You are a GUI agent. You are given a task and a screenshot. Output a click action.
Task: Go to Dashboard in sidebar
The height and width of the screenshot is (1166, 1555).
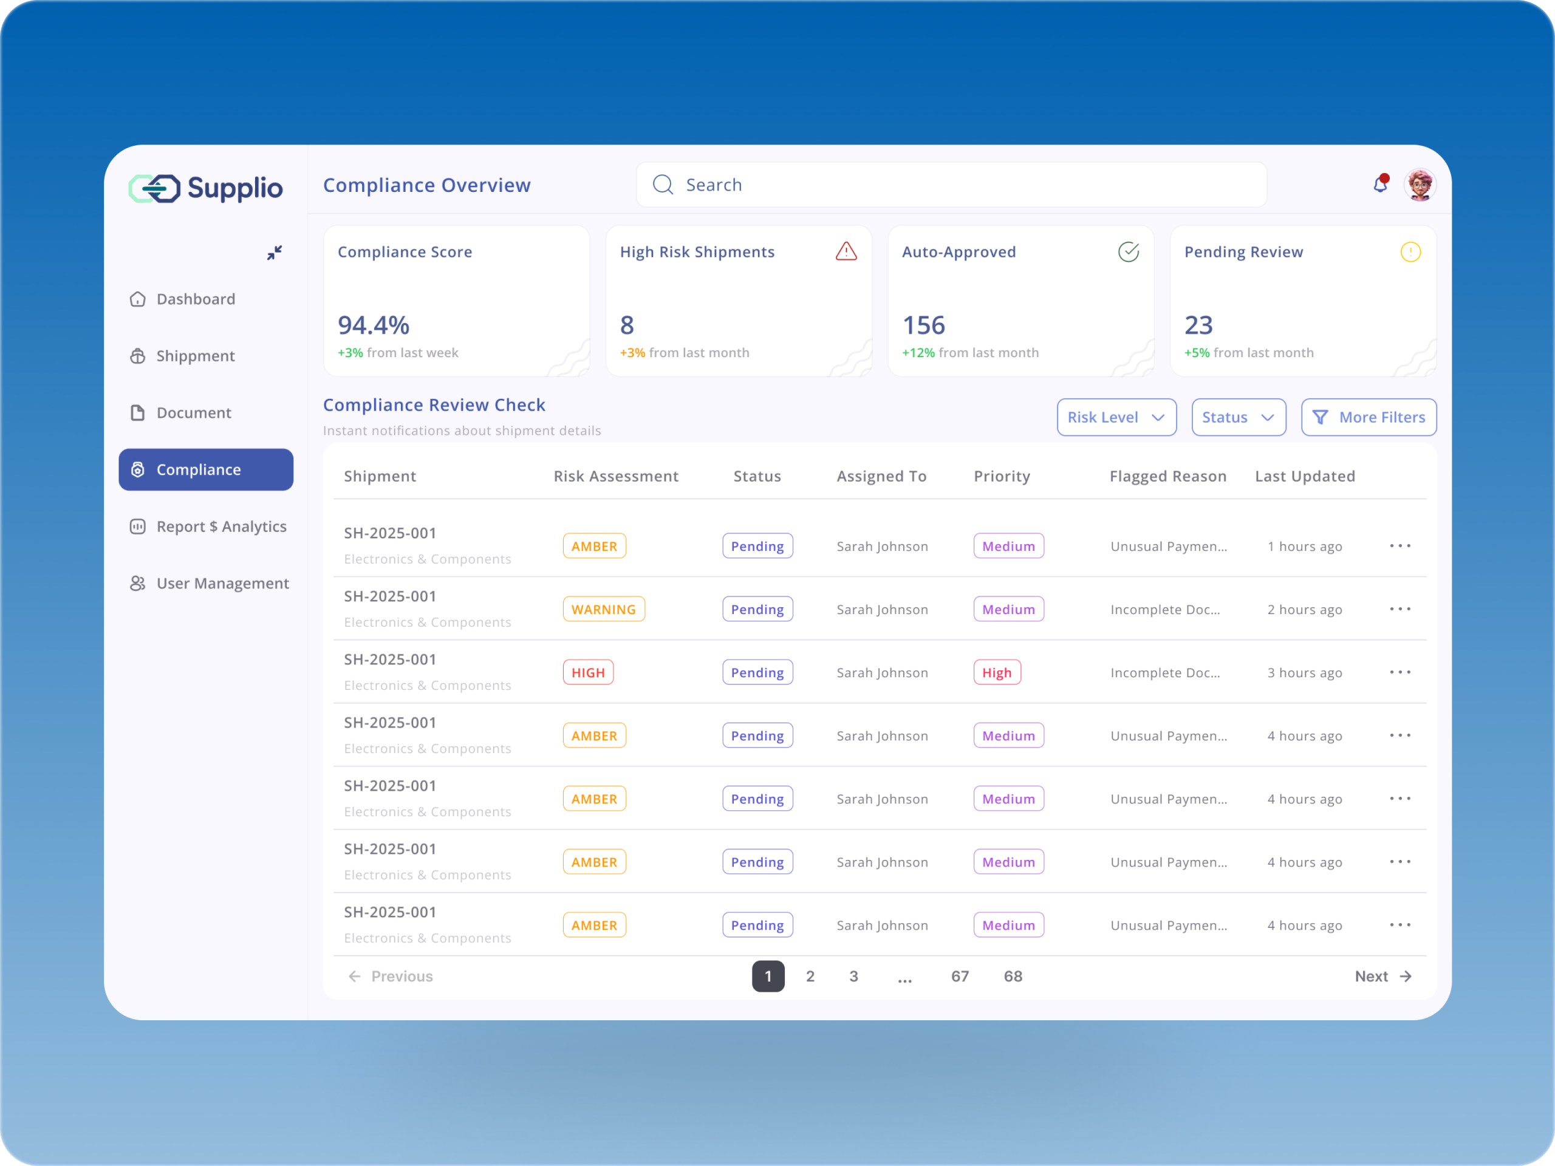(196, 299)
